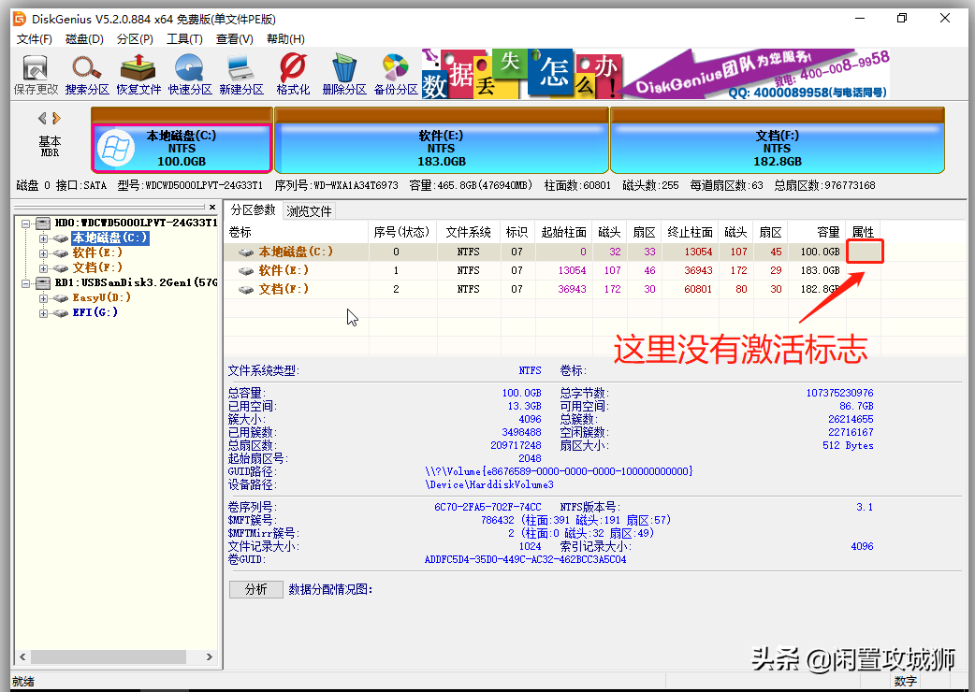Screen dimensions: 975x692
Task: Click the 卷标 column header
Action: click(x=297, y=232)
